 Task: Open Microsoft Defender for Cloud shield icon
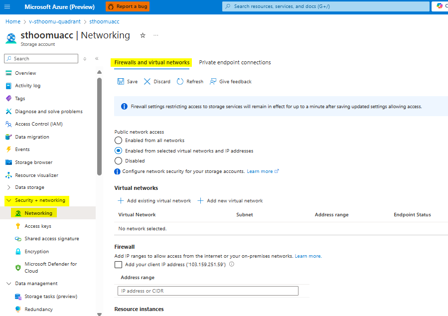click(18, 268)
